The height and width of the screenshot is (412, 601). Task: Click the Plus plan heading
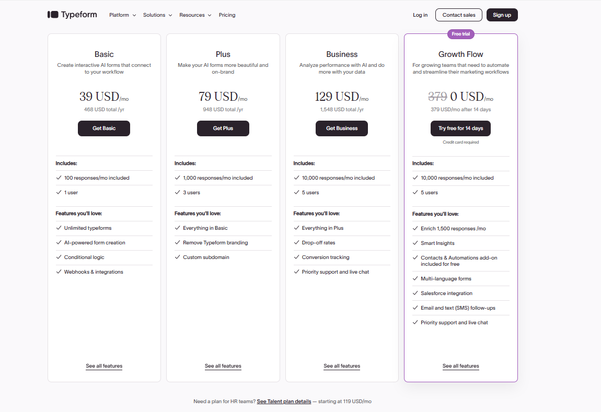point(223,54)
